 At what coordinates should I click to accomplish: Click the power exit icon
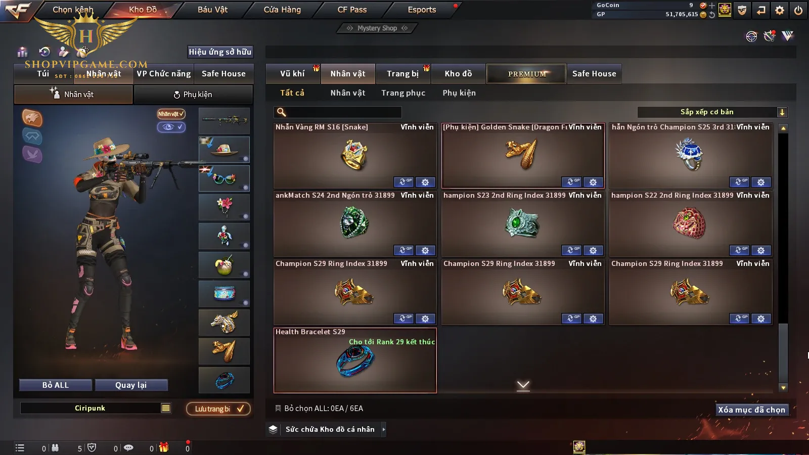point(798,10)
